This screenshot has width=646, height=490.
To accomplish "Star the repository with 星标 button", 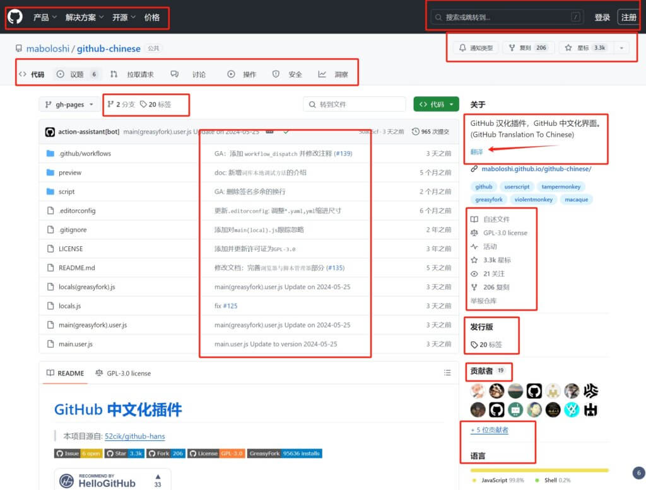I will tap(586, 48).
